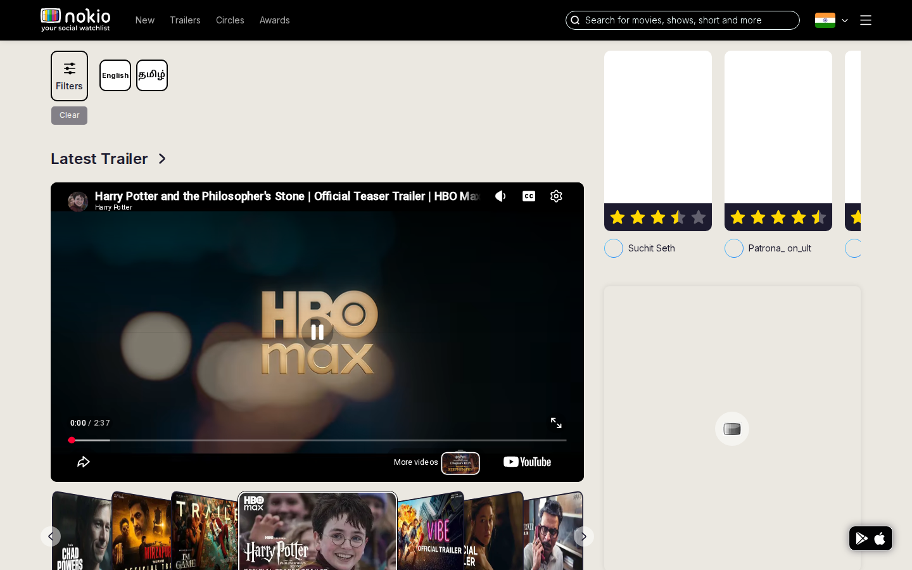Open the India country selector dropdown

tap(832, 20)
